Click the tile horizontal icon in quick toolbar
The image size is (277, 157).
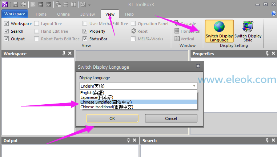click(x=66, y=4)
